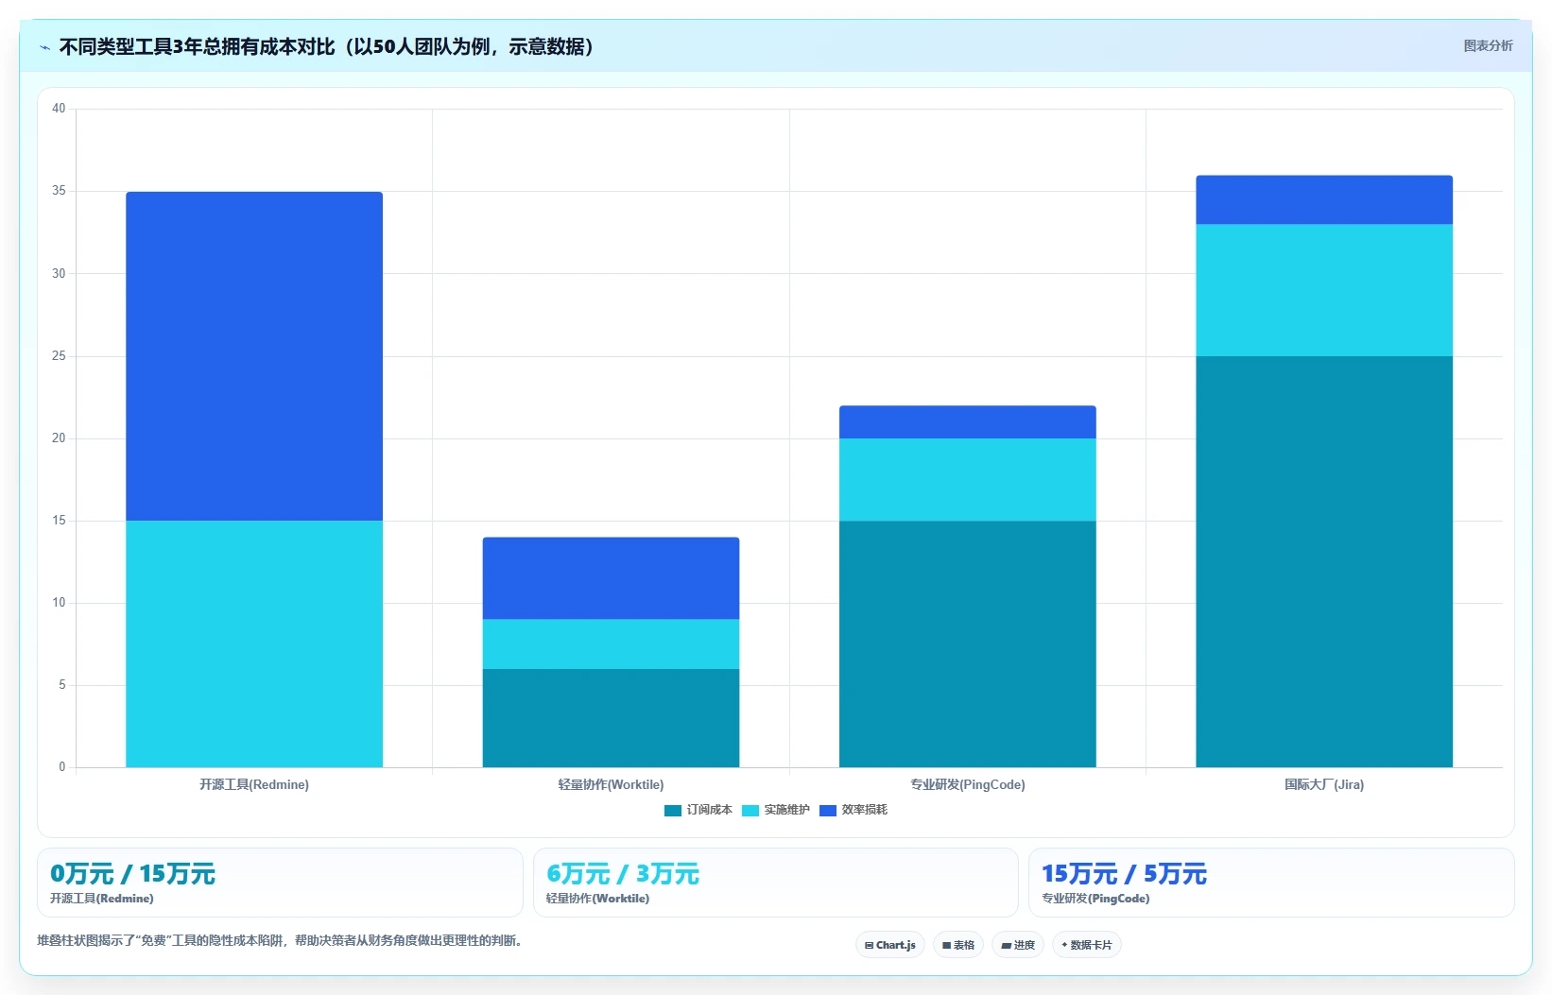Screen dimensions: 1552x995
Task: Select the Jira 效率损耗 bar segment
Action: (1324, 200)
